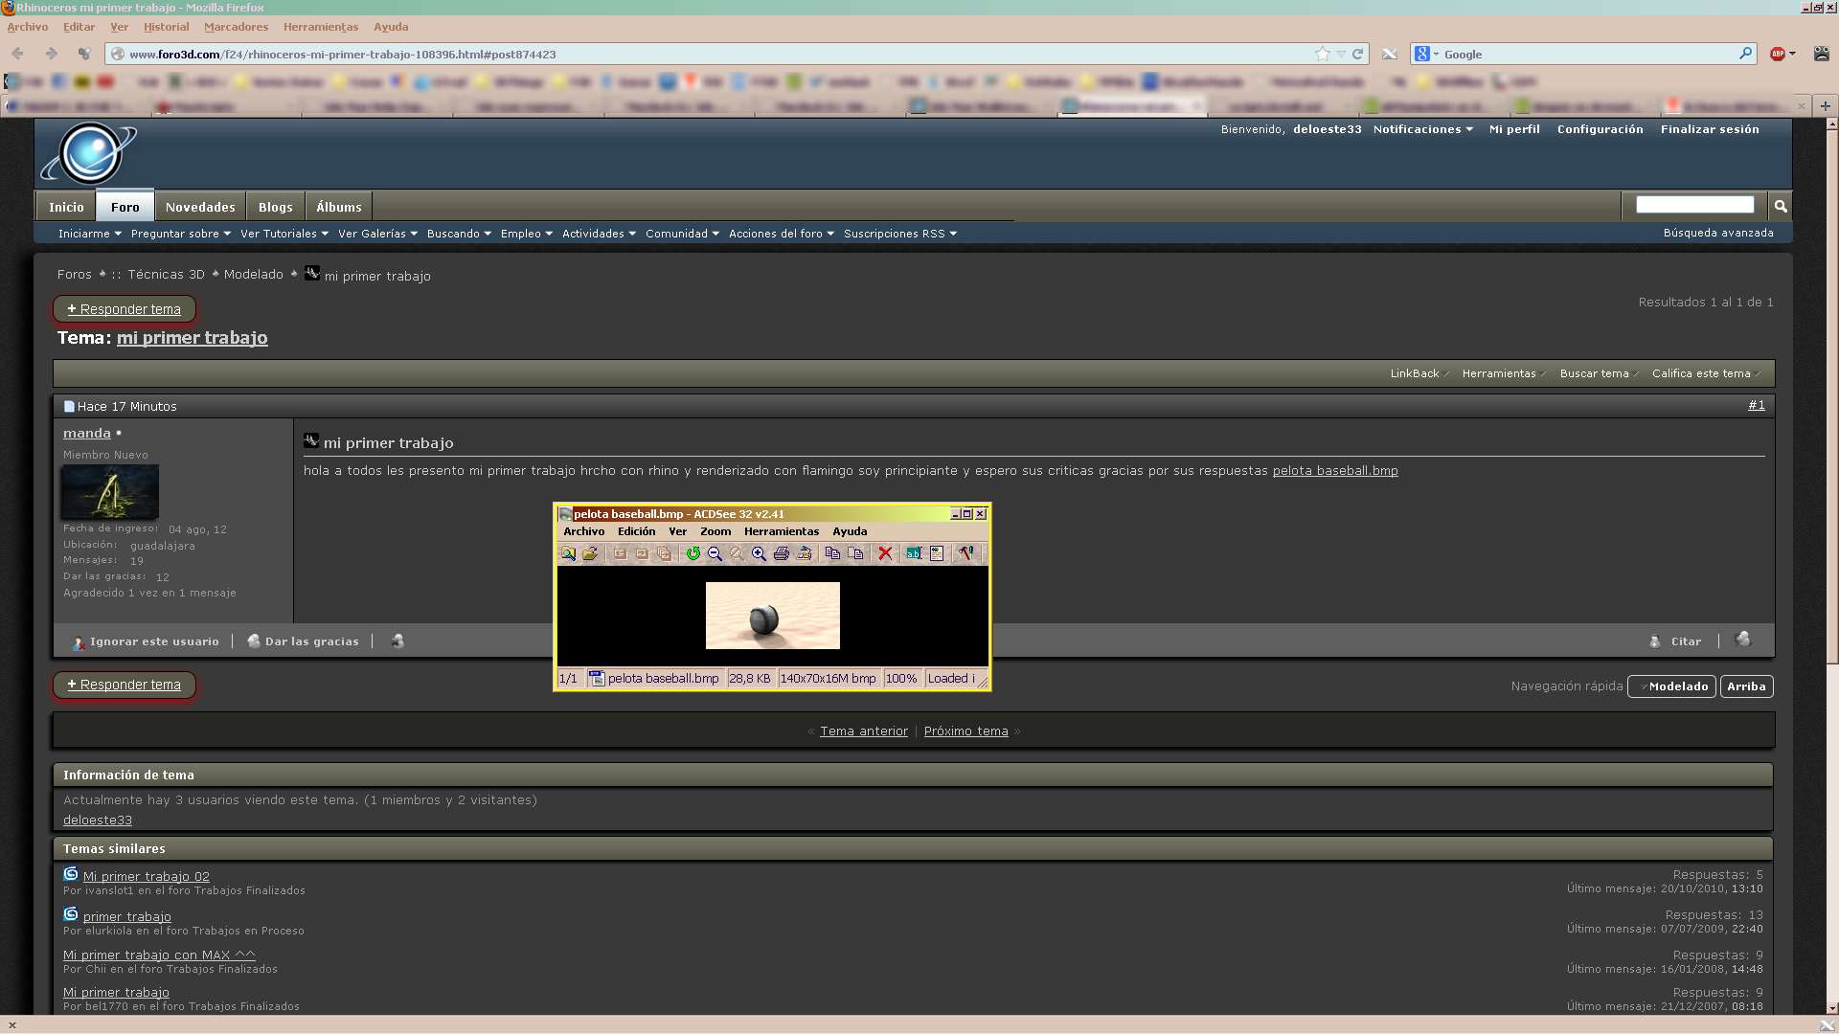Open the Zoom menu in ACDSee

point(715,531)
